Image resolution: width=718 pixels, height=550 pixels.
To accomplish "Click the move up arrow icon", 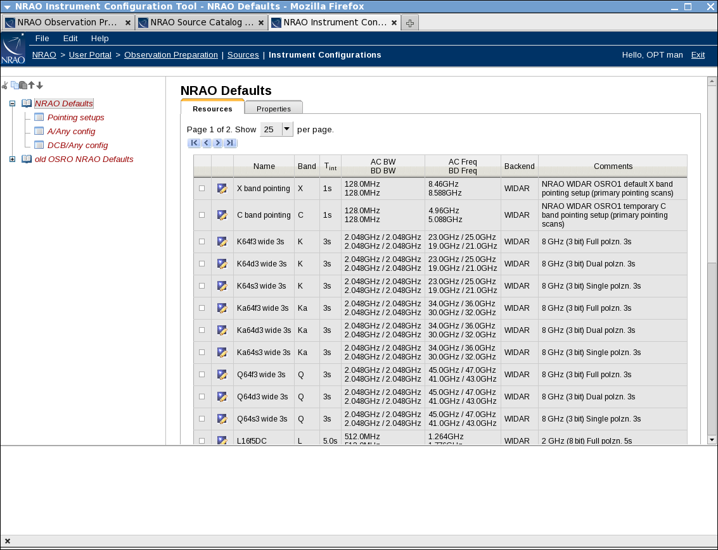I will point(31,85).
